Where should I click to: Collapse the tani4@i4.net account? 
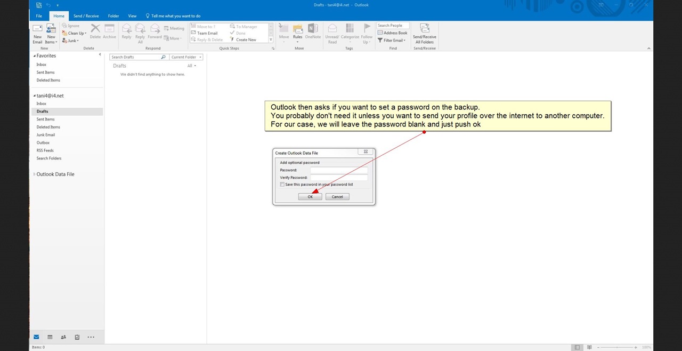coord(35,96)
